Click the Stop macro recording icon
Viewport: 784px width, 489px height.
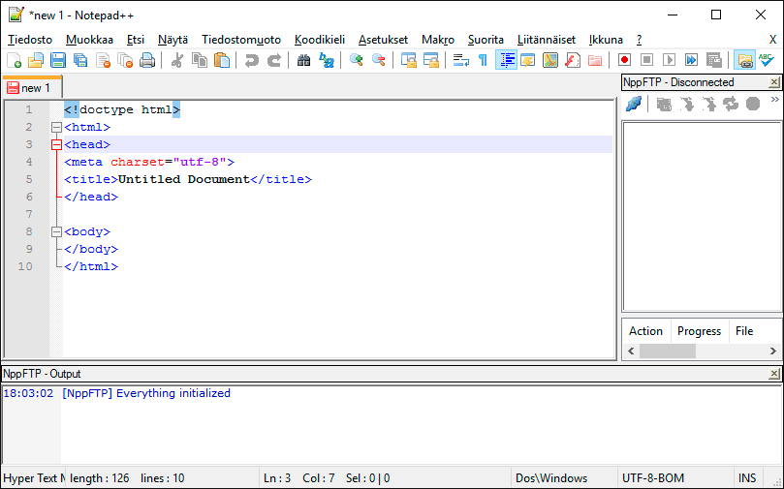click(x=647, y=60)
